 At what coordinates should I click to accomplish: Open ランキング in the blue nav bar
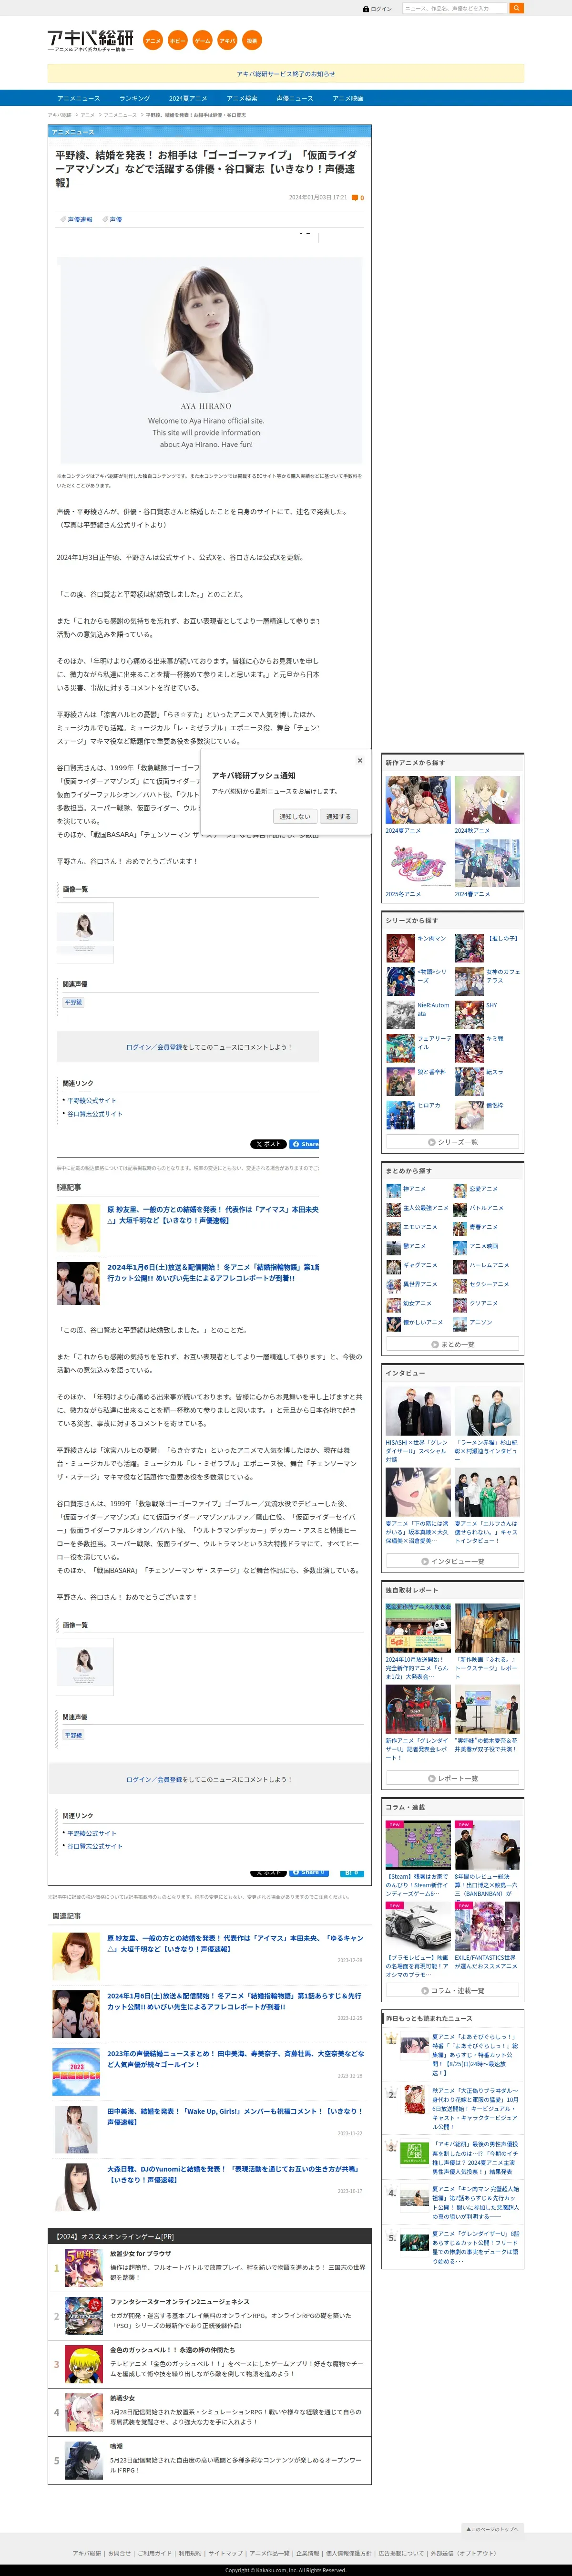tap(135, 98)
